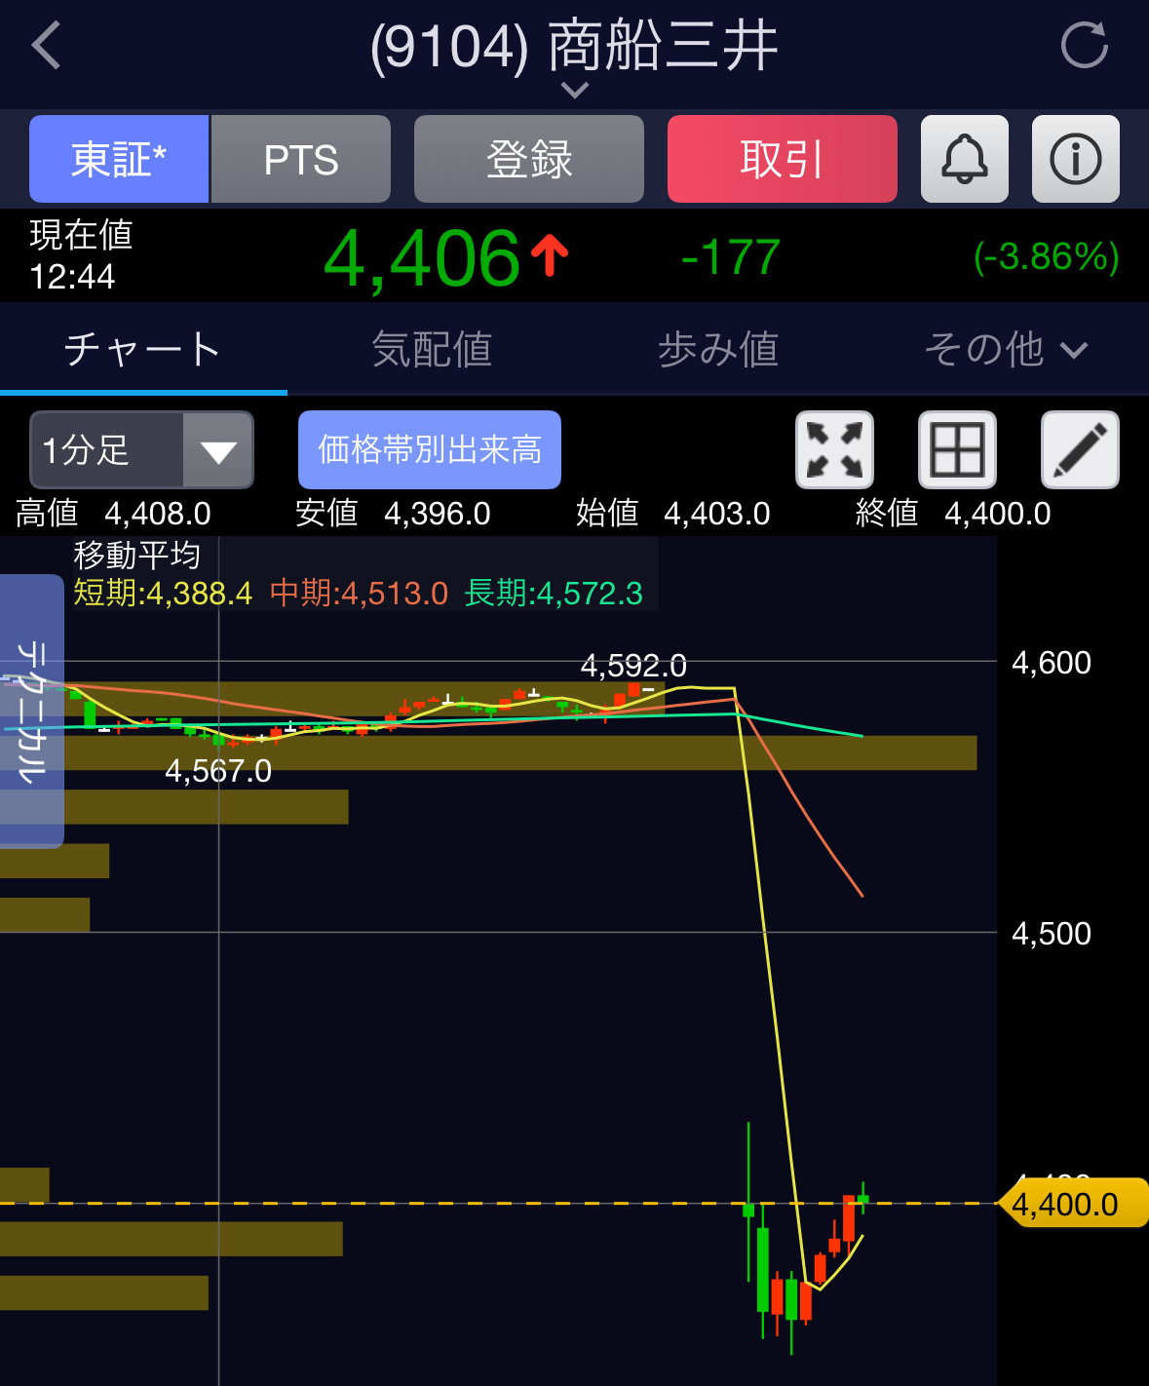
Task: Expand the その他 menu
Action: click(1005, 349)
